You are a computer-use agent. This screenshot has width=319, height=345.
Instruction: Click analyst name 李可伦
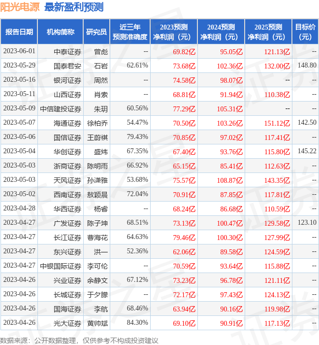(x=97, y=267)
